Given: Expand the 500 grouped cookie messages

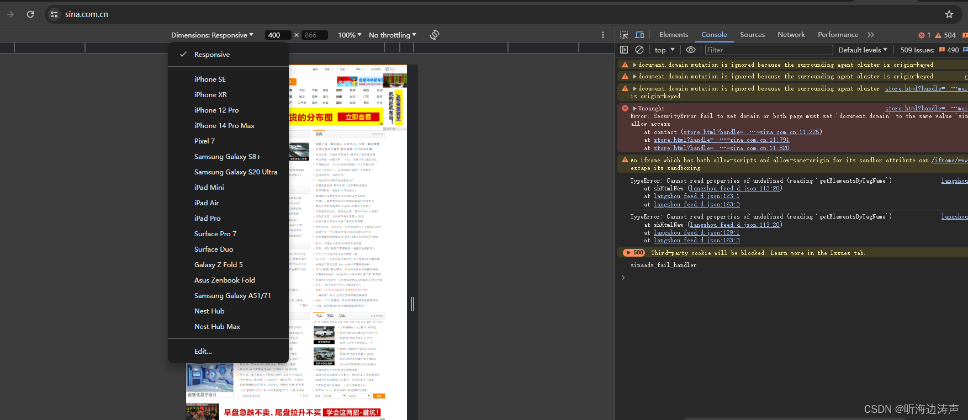Looking at the screenshot, I should coord(634,253).
